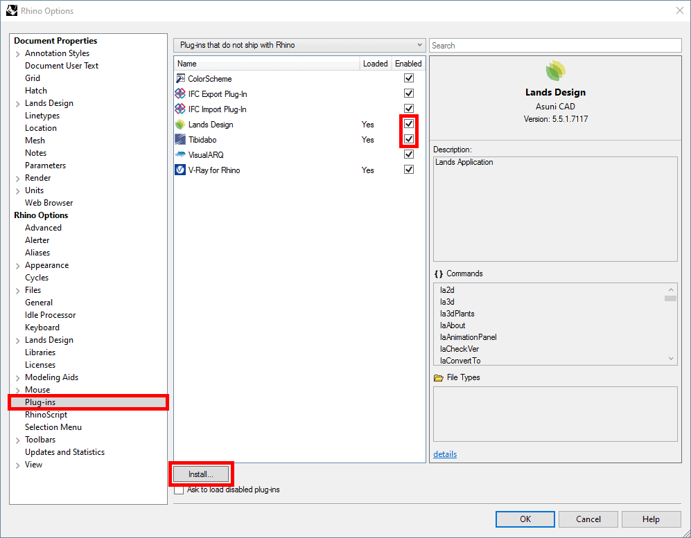This screenshot has height=538, width=691.
Task: Open Help for Rhino Options
Action: tap(651, 519)
